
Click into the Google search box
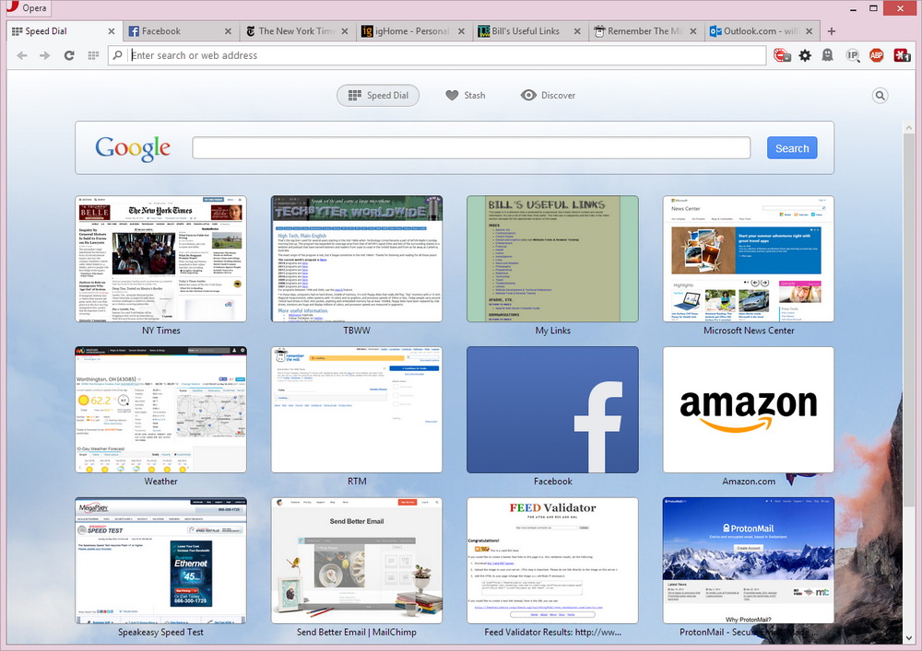(x=471, y=148)
